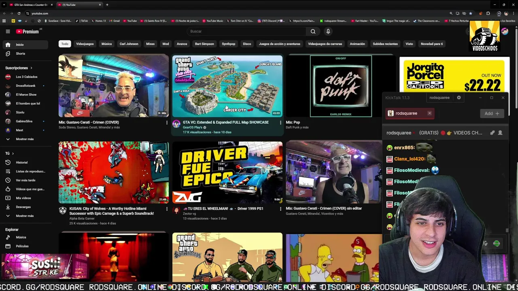The height and width of the screenshot is (291, 518).
Task: Open more options for KUSAN video
Action: pyautogui.click(x=167, y=209)
